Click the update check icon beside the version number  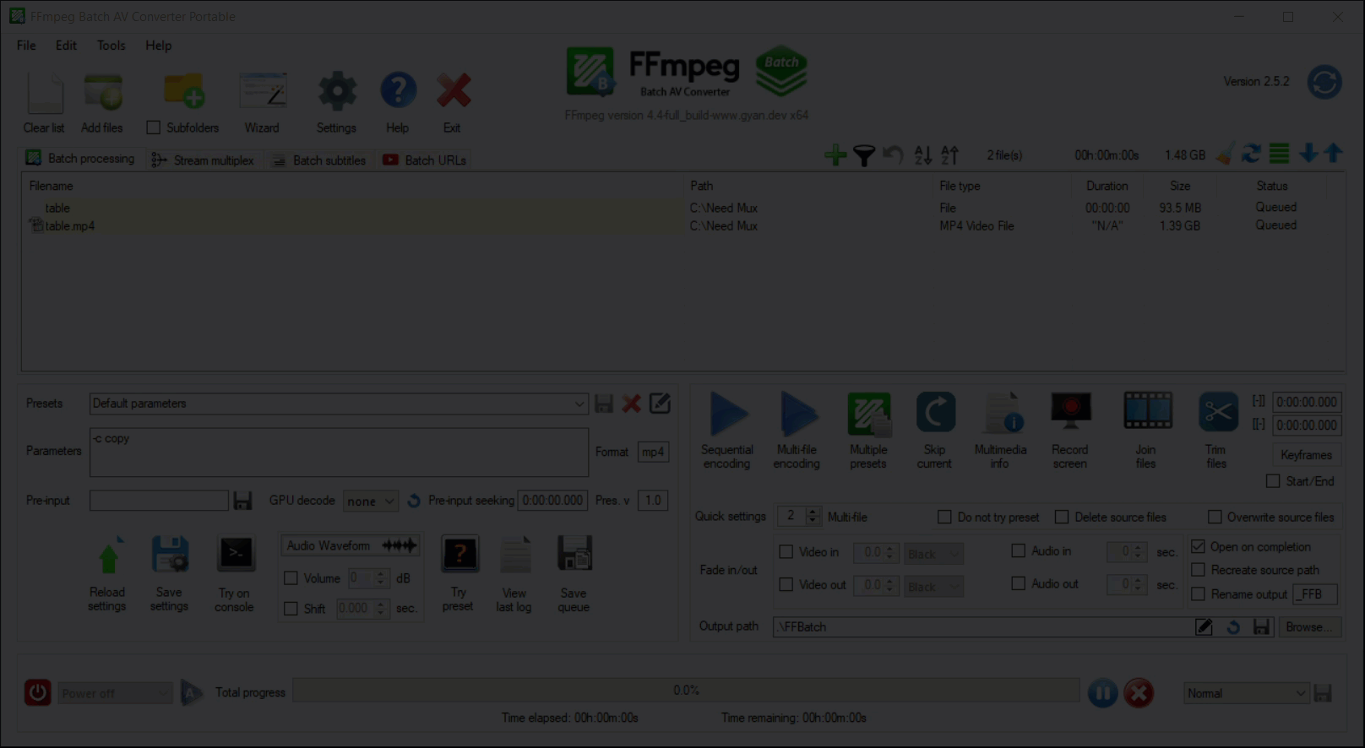[1324, 82]
